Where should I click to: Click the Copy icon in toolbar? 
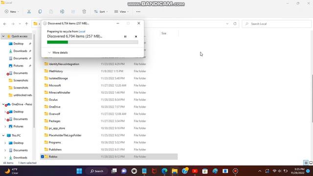(x=40, y=12)
